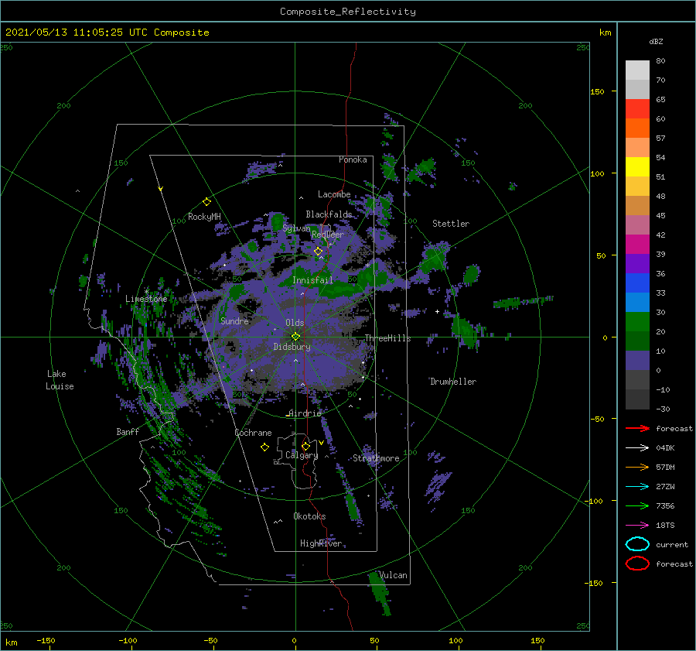
Task: Click the 150 tick on right-side axis
Action: click(x=597, y=91)
